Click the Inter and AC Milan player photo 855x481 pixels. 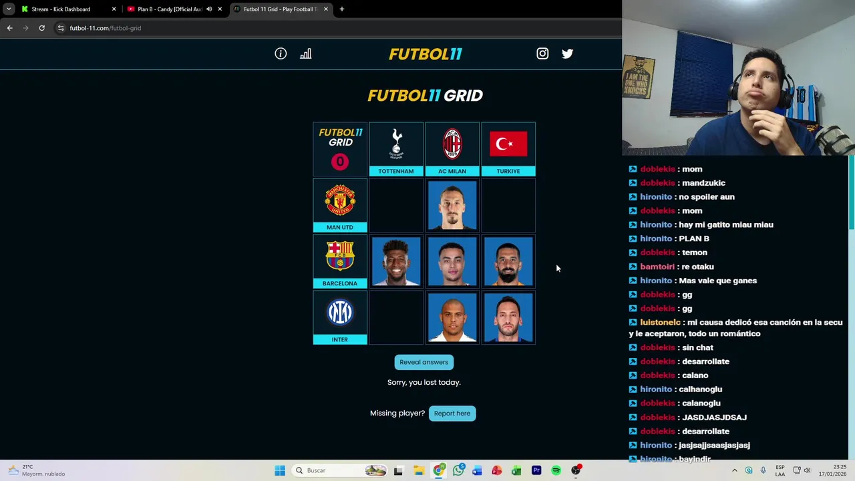coord(452,317)
